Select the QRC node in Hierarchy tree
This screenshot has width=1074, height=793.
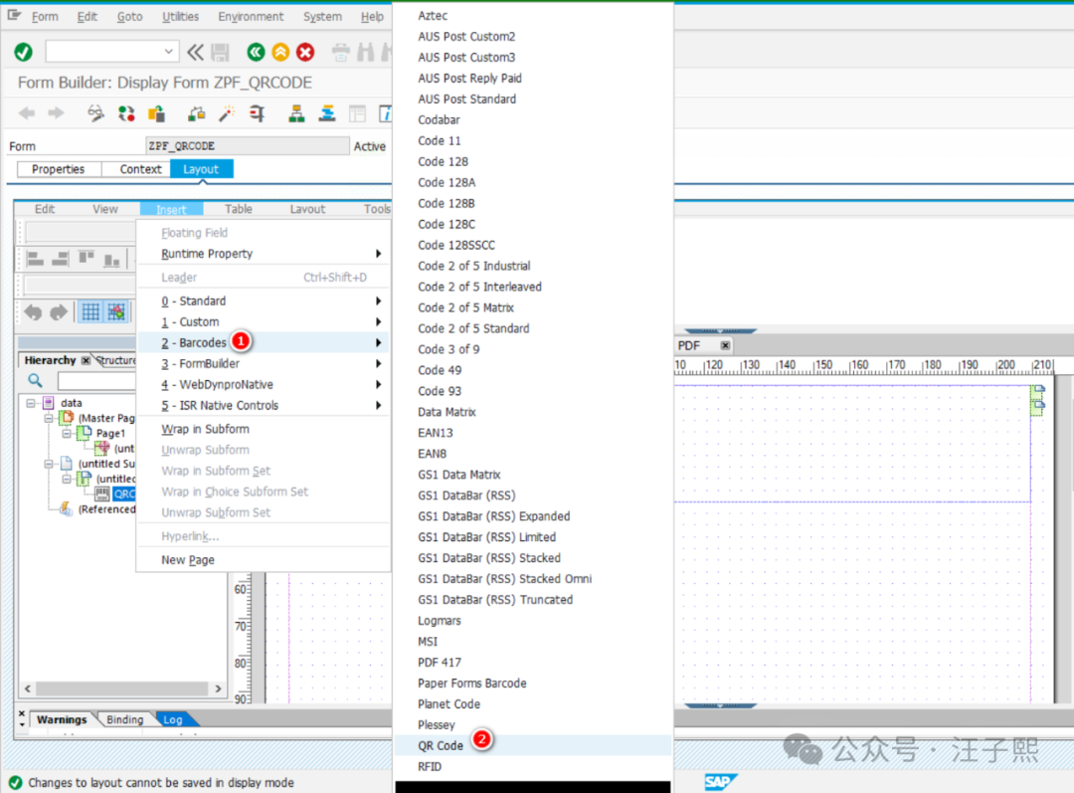click(124, 495)
